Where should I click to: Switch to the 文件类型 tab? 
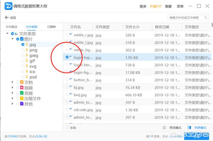[x=32, y=27]
